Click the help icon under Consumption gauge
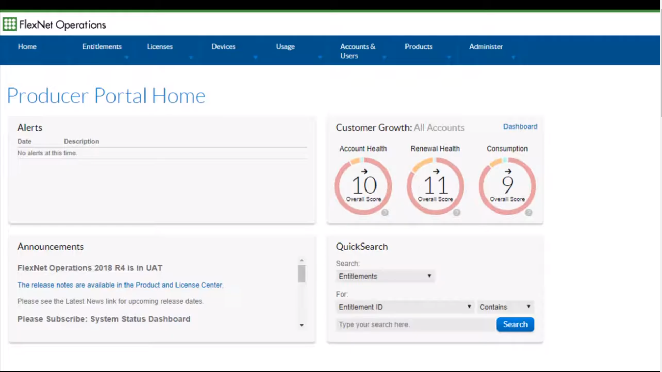Viewport: 662px width, 372px height. (529, 213)
